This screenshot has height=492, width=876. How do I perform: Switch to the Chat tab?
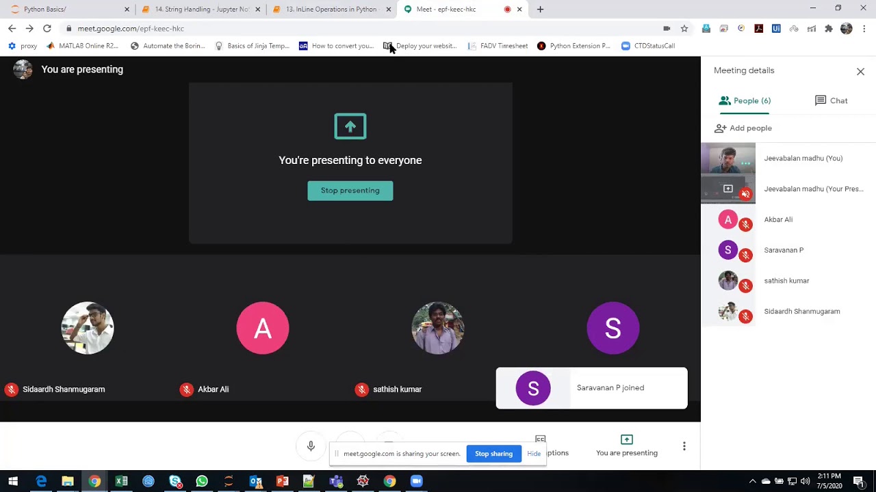point(831,100)
